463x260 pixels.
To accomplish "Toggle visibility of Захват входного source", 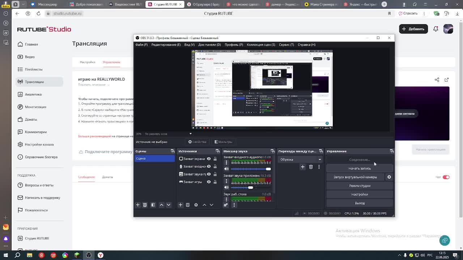I will [209, 166].
